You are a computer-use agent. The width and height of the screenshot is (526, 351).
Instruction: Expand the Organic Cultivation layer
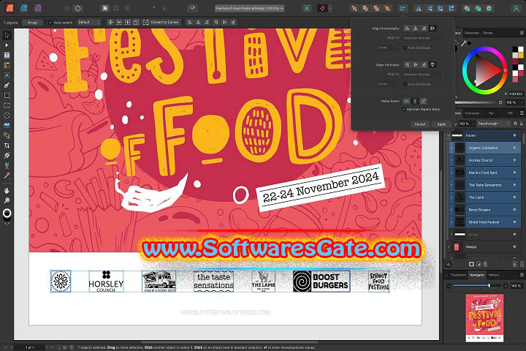pyautogui.click(x=451, y=148)
